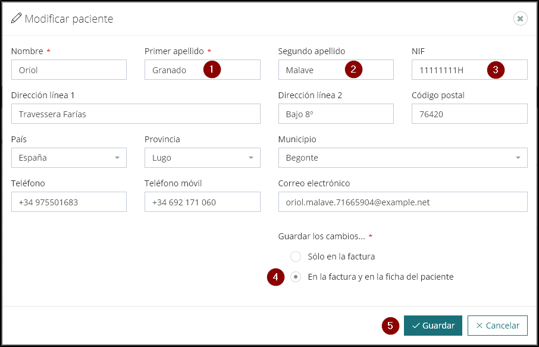Image resolution: width=539 pixels, height=347 pixels.
Task: Click the numbered marker 4 badge
Action: (x=275, y=277)
